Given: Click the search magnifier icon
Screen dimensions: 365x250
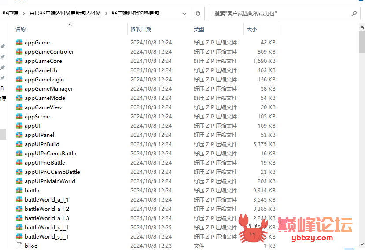Looking at the screenshot, I should pos(354,14).
